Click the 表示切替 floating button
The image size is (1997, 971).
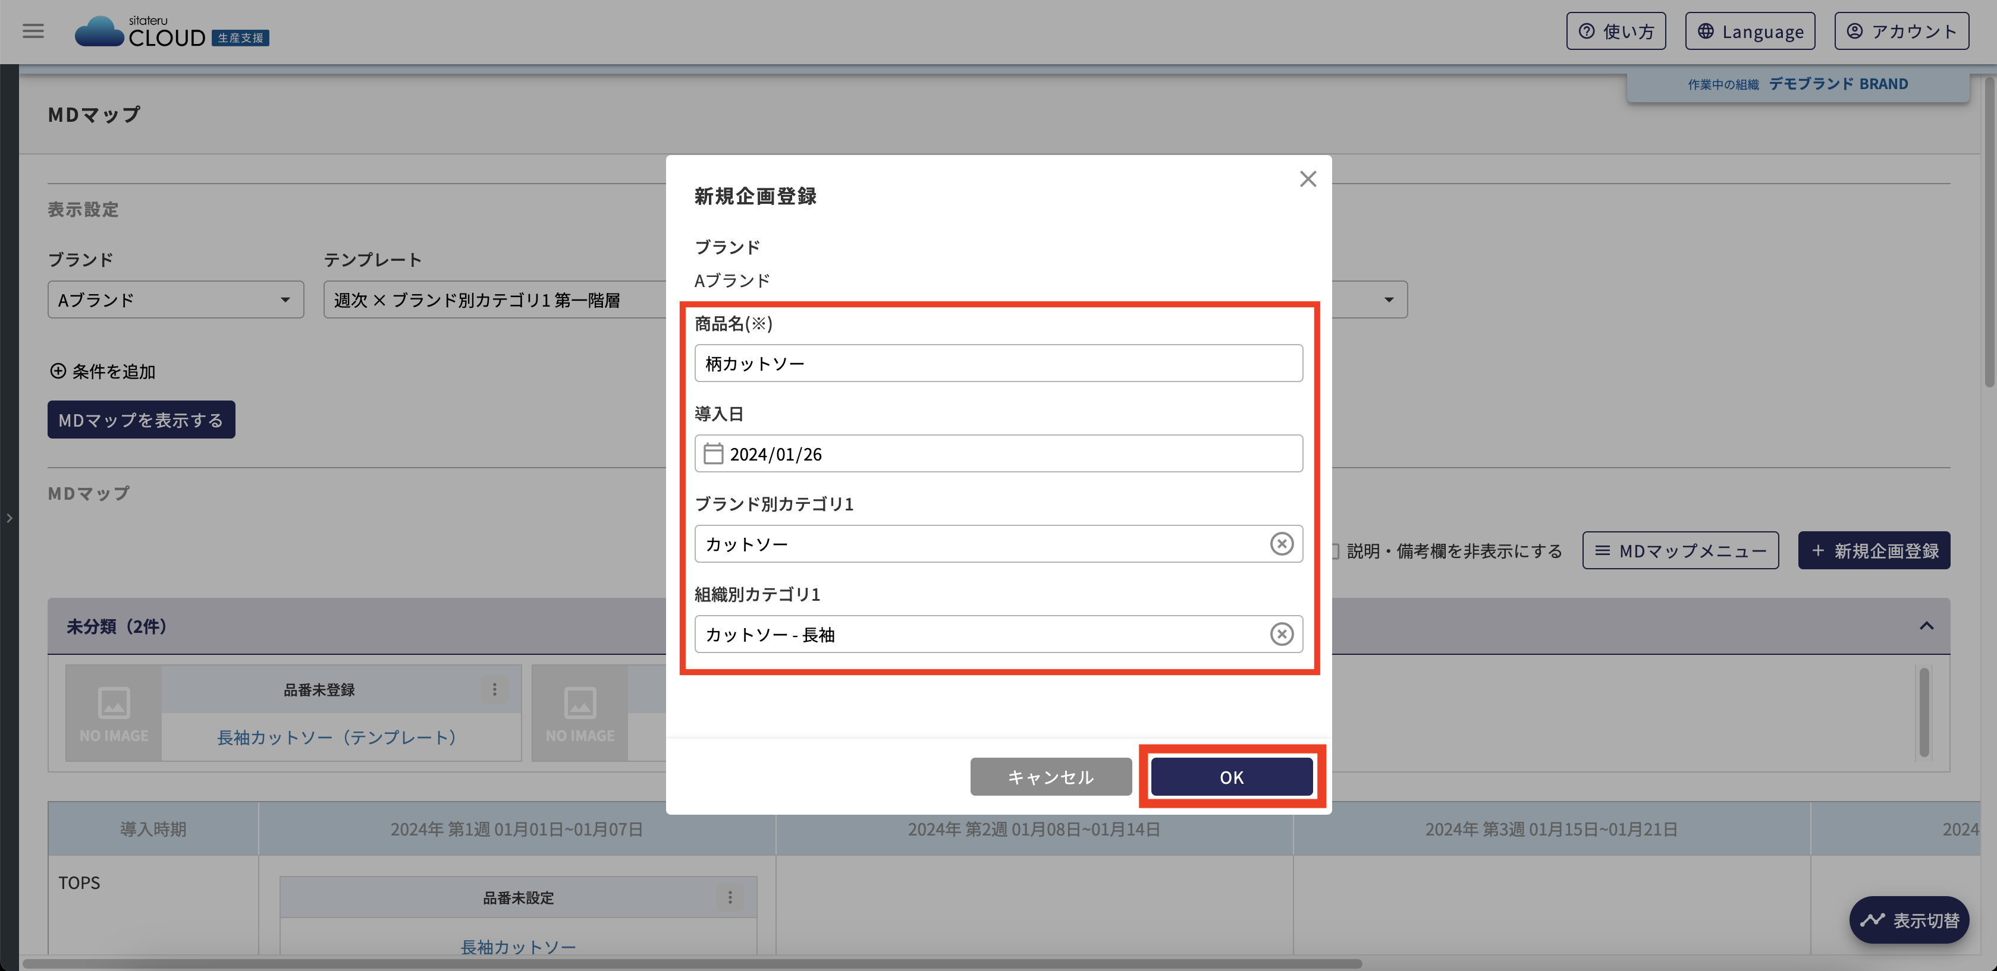click(1908, 920)
